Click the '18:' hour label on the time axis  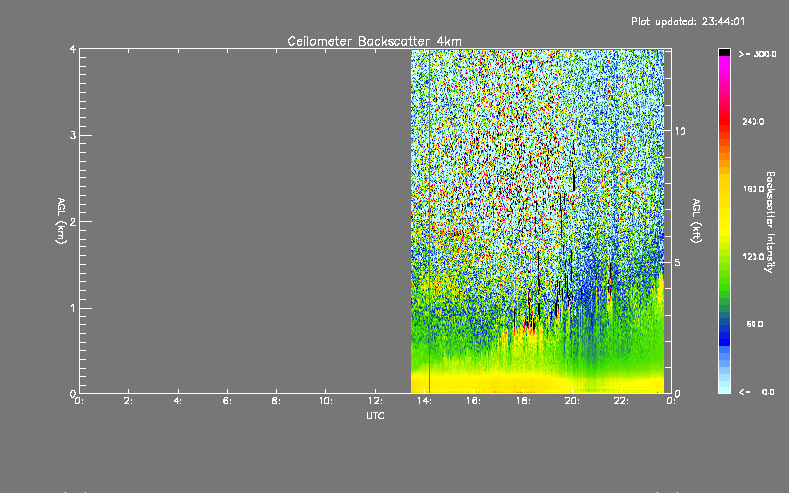[523, 401]
